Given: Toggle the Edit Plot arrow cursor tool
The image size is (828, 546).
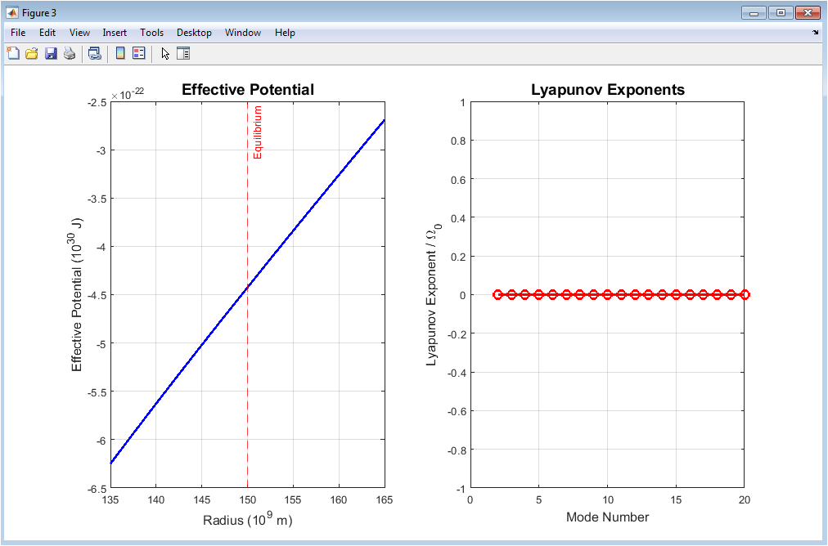Looking at the screenshot, I should (165, 54).
